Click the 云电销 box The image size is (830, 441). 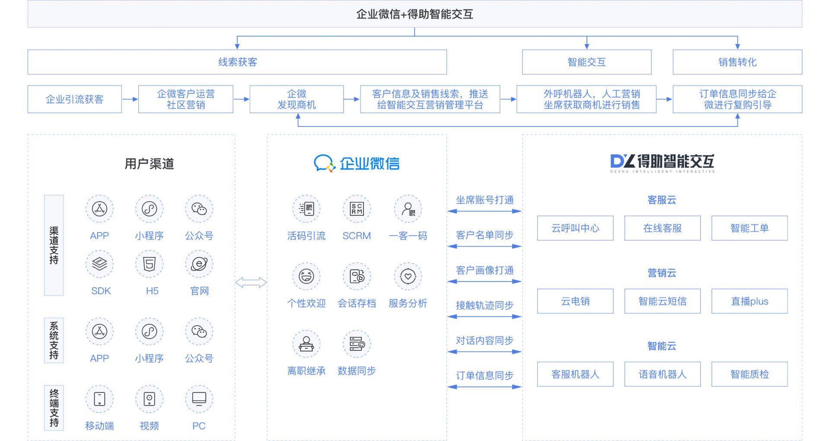click(x=575, y=301)
